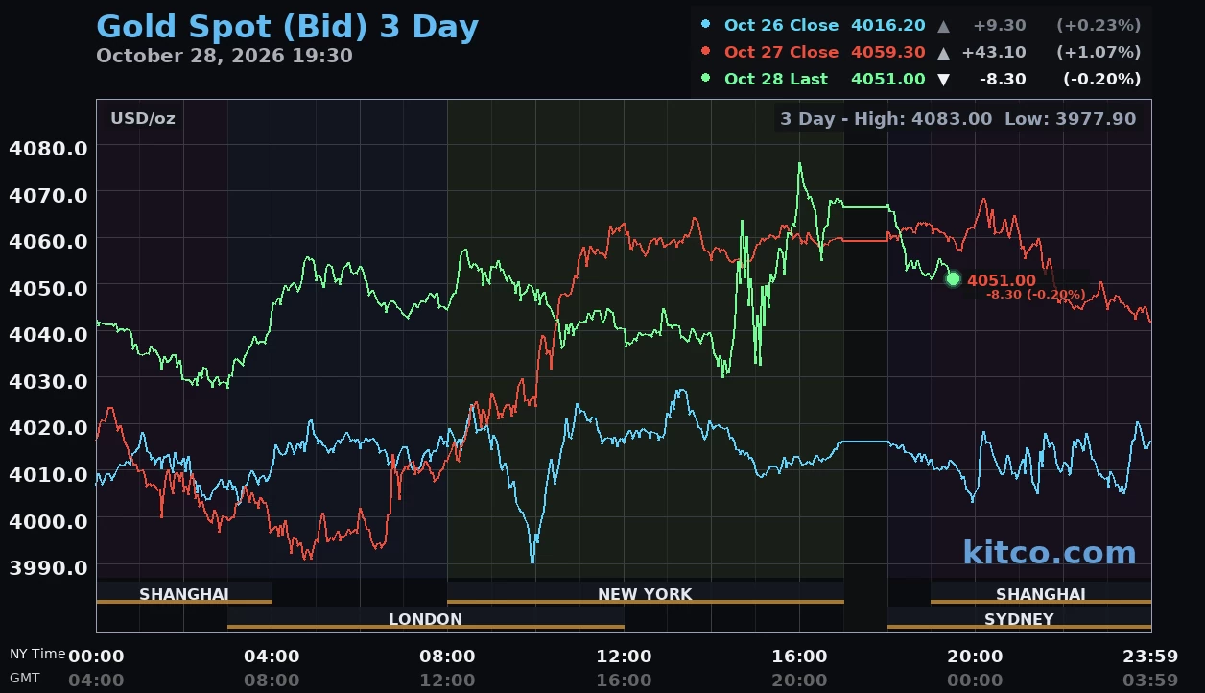Click the 4010.0 y-axis label
This screenshot has width=1205, height=693.
pyautogui.click(x=48, y=474)
